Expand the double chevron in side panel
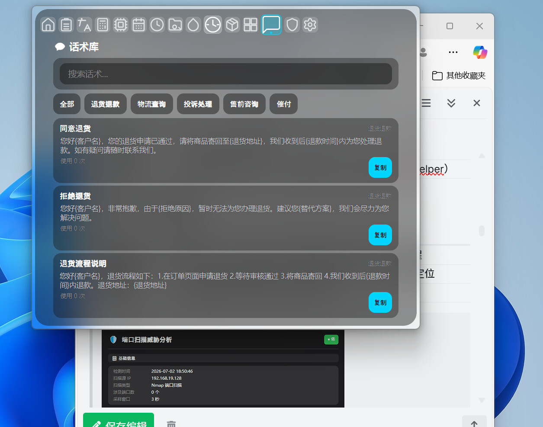The image size is (543, 427). 451,103
